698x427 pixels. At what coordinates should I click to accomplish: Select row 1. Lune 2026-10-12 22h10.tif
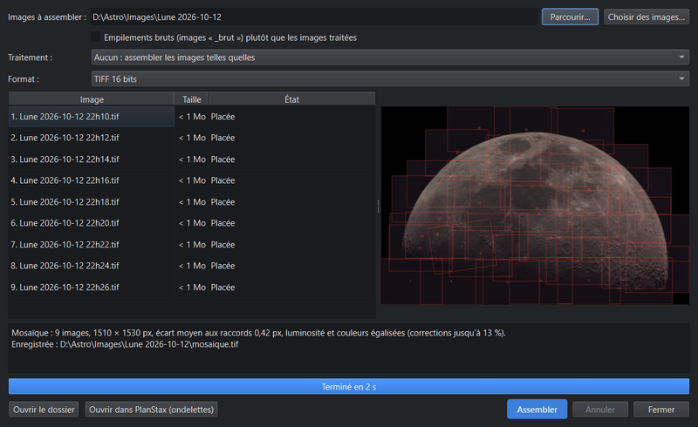pyautogui.click(x=192, y=117)
